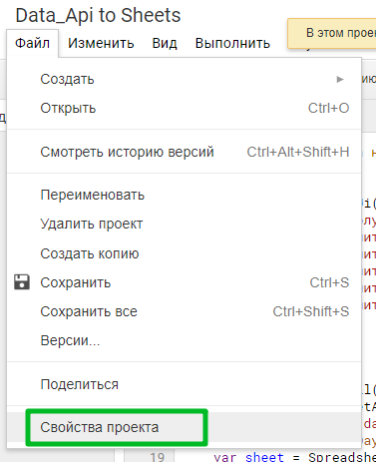Open Версии... dialog entry
Screen dimensions: 376x462
pos(185,340)
